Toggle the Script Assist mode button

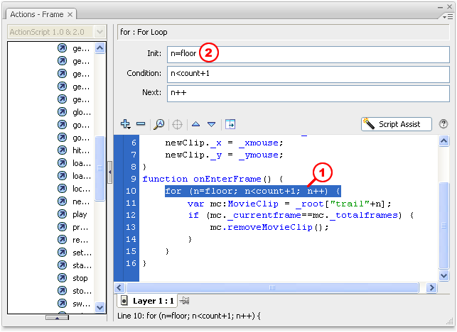click(x=396, y=124)
